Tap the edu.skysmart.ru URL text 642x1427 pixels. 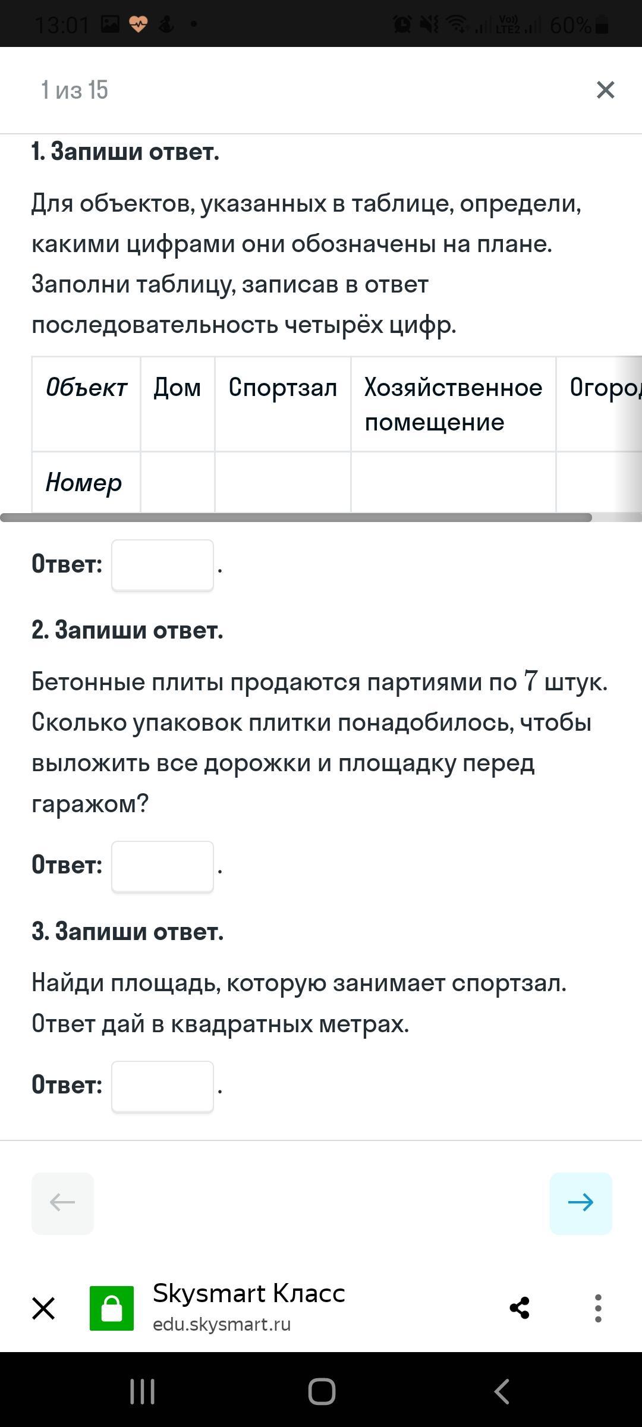tap(222, 1325)
